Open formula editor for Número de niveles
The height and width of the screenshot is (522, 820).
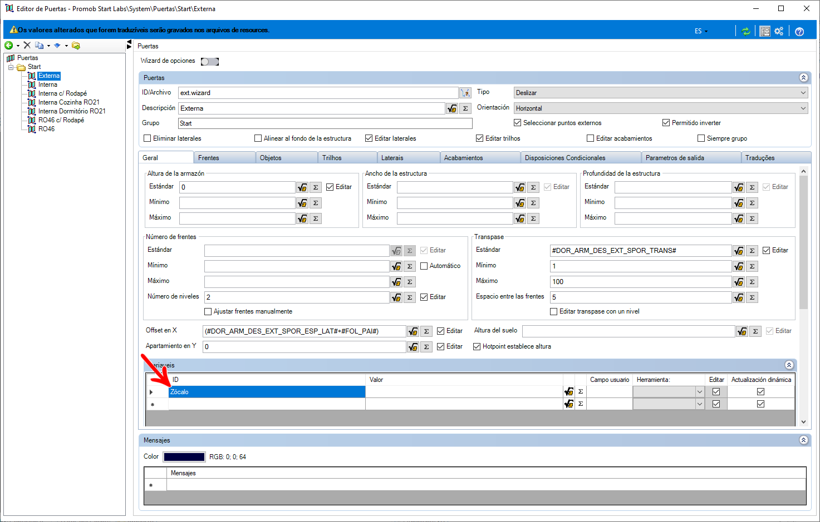pos(396,297)
